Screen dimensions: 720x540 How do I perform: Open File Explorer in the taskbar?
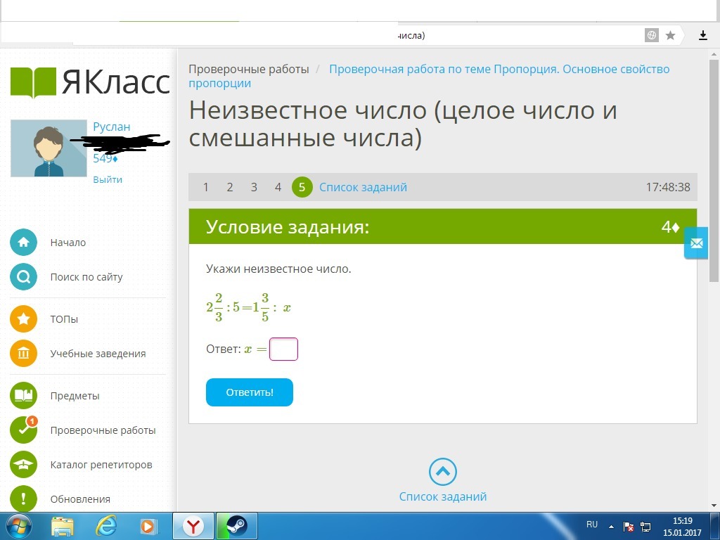(63, 527)
